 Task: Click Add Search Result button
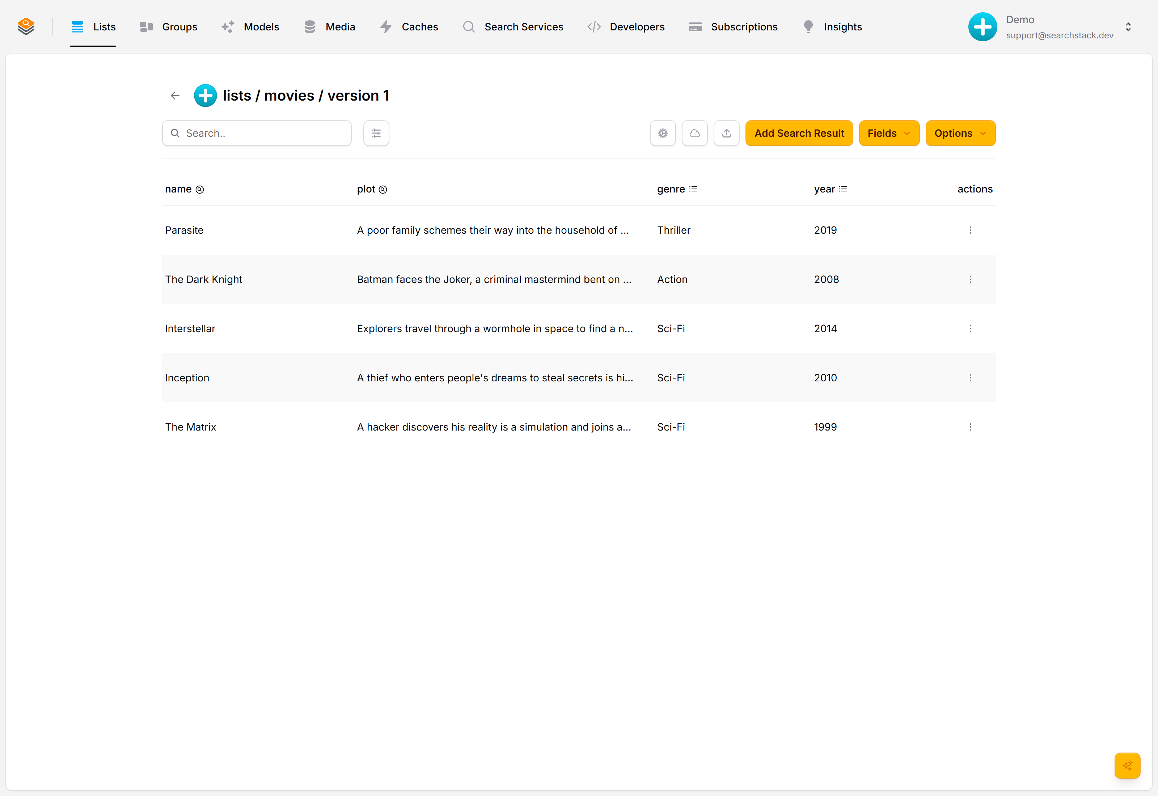(799, 133)
